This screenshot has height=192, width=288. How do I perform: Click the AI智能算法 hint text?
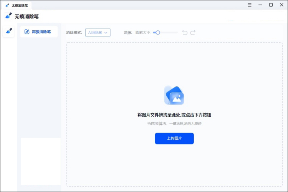pyautogui.click(x=174, y=124)
